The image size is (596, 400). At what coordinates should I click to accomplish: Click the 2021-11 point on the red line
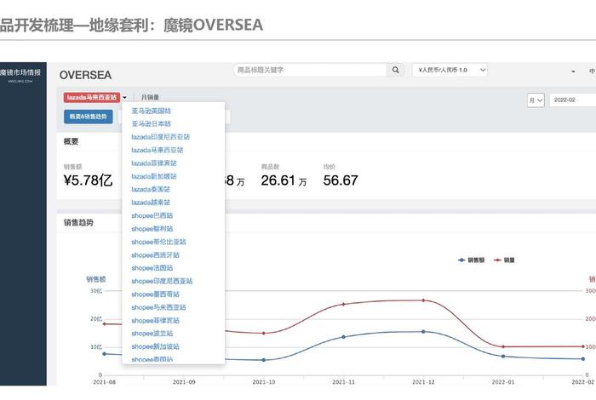343,305
